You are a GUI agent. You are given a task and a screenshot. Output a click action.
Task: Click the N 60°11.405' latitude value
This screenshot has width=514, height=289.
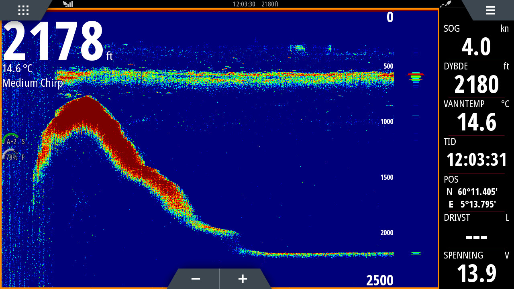click(472, 192)
